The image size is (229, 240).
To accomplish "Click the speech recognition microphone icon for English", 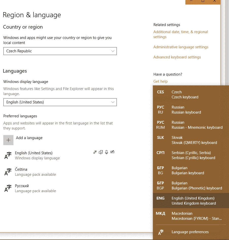I will click(107, 152).
